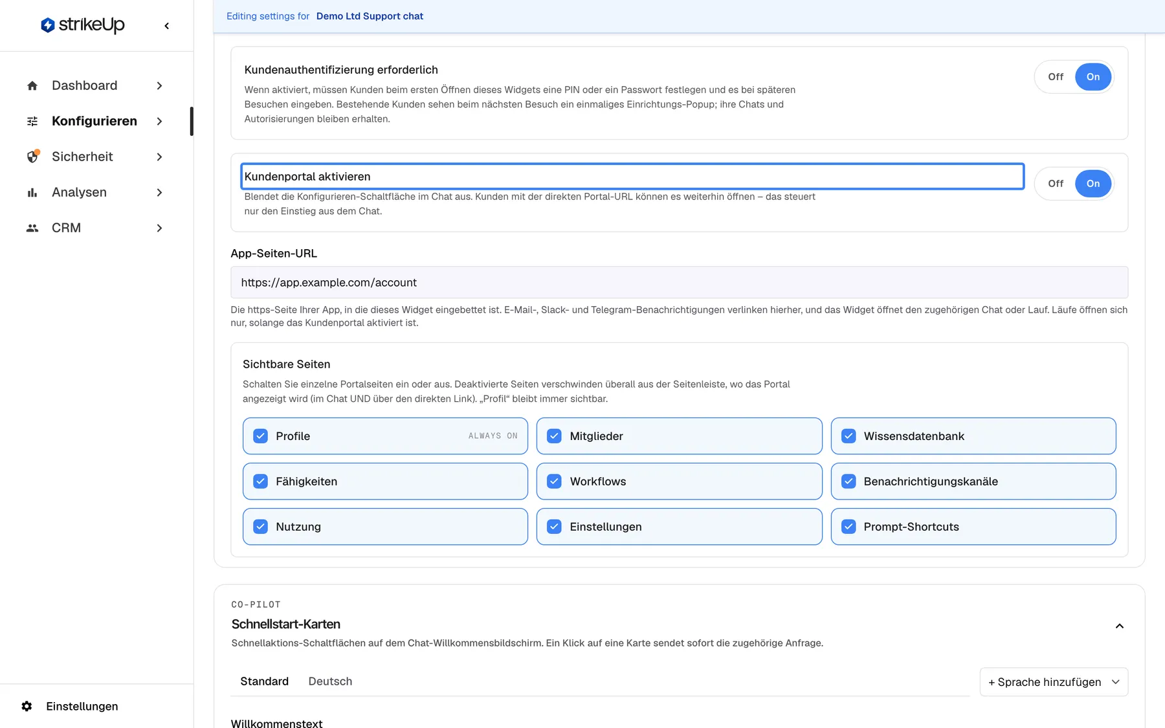Expand the Dashboard submenu chevron
Image resolution: width=1165 pixels, height=728 pixels.
[159, 85]
